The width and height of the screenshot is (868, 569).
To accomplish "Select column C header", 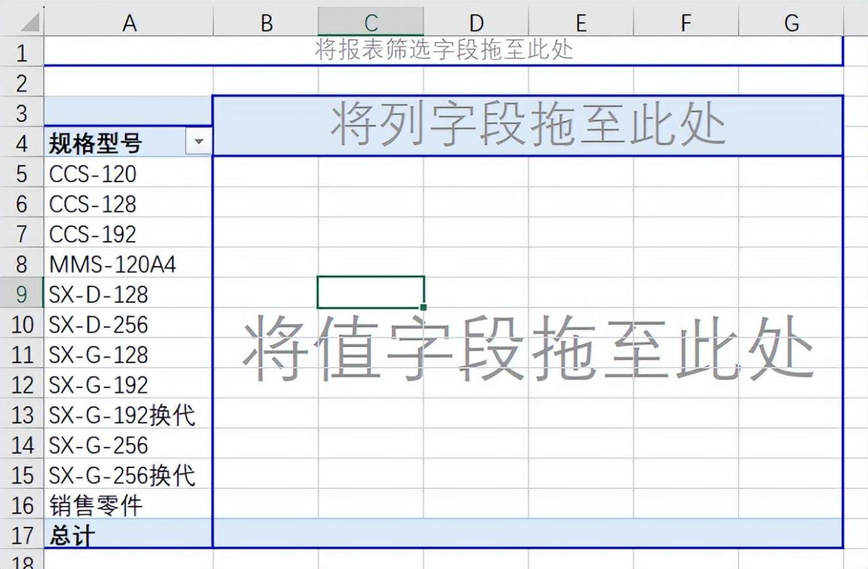I will (371, 22).
